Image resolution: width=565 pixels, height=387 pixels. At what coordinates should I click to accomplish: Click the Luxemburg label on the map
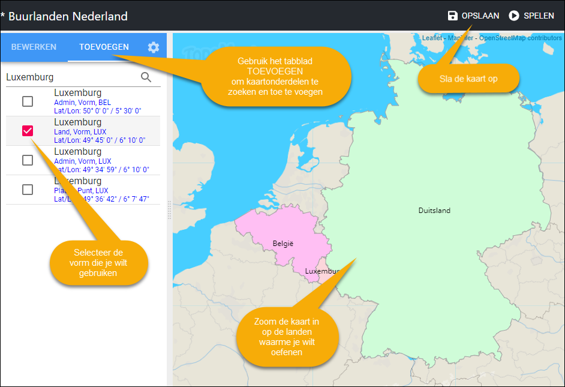(x=321, y=271)
